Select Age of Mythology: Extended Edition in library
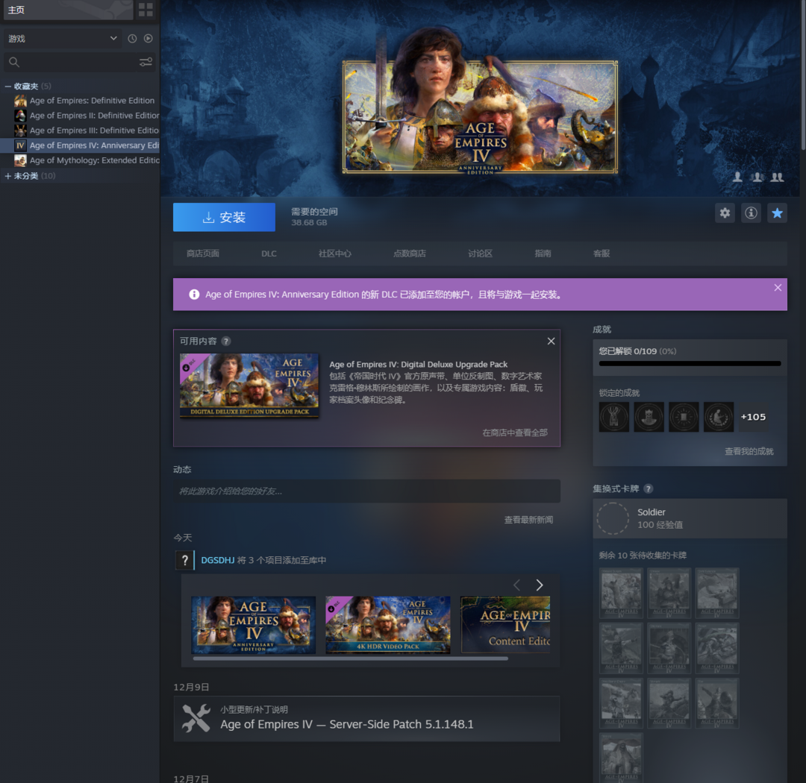This screenshot has width=806, height=783. (x=94, y=160)
